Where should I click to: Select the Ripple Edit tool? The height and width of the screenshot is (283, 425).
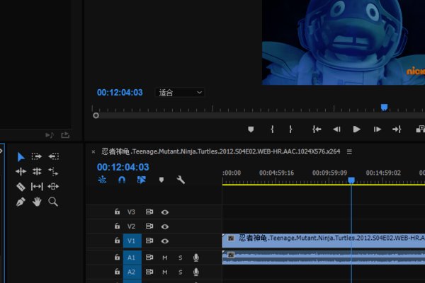tap(21, 171)
